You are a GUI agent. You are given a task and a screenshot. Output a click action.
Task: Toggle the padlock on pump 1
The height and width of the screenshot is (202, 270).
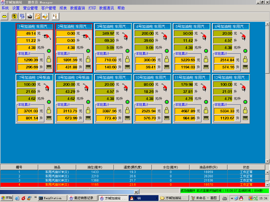click(49, 59)
